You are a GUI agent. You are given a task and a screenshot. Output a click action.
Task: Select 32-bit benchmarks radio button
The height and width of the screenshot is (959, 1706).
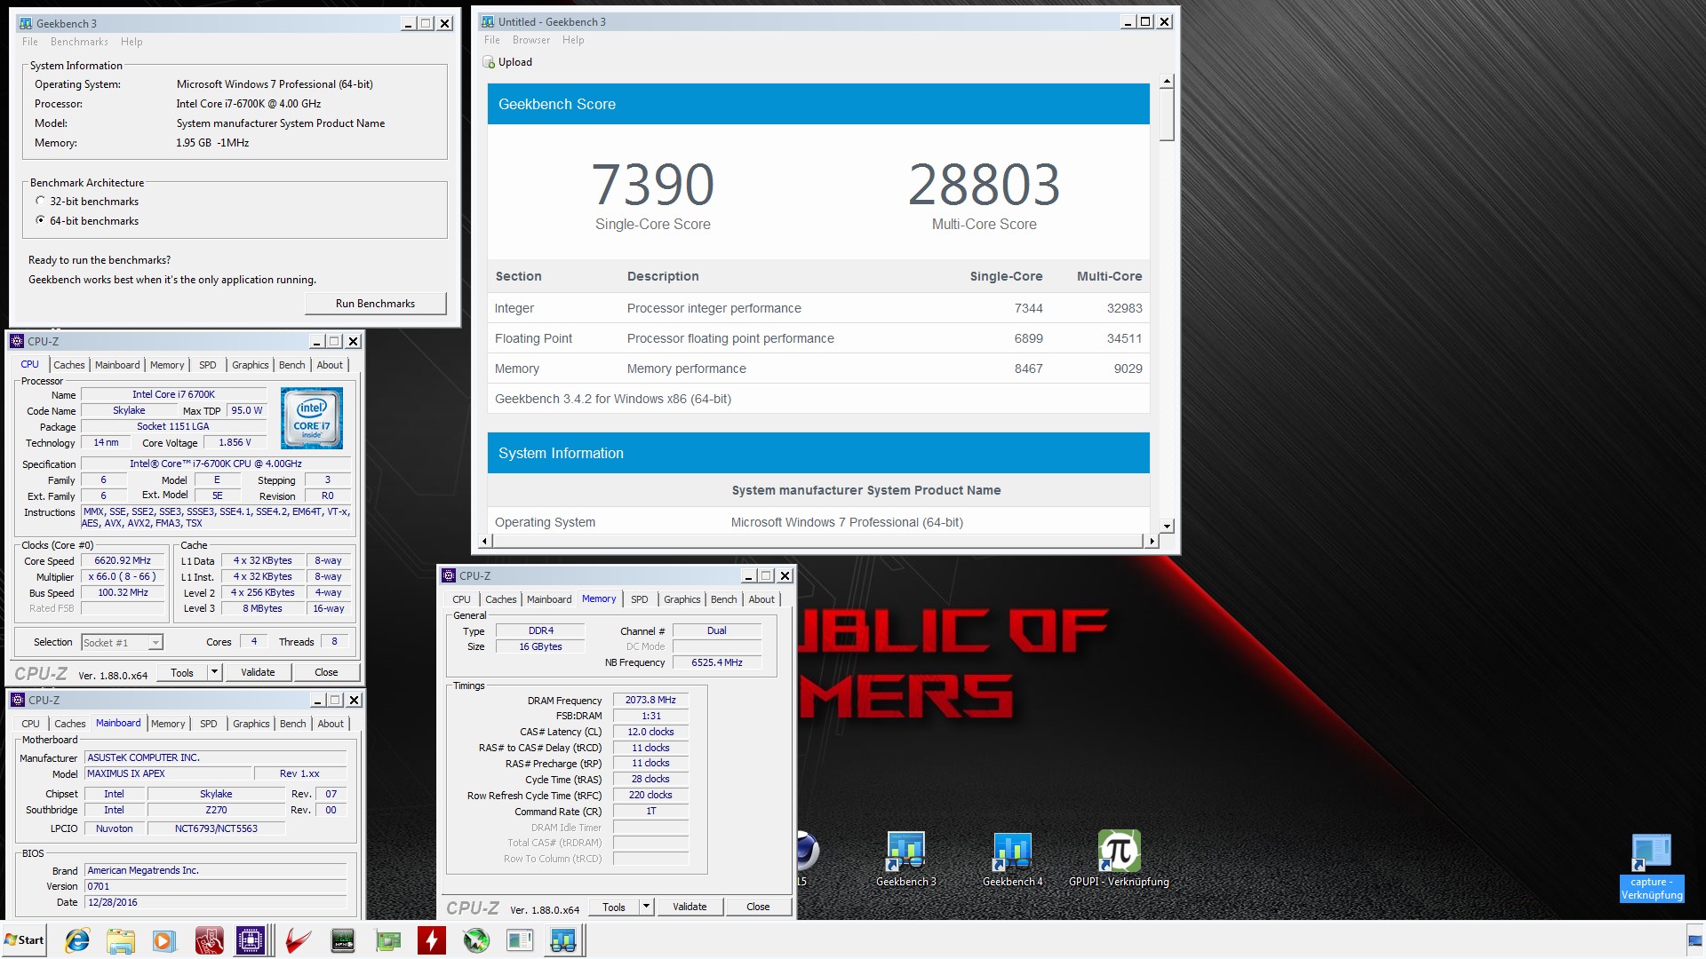[x=40, y=201]
